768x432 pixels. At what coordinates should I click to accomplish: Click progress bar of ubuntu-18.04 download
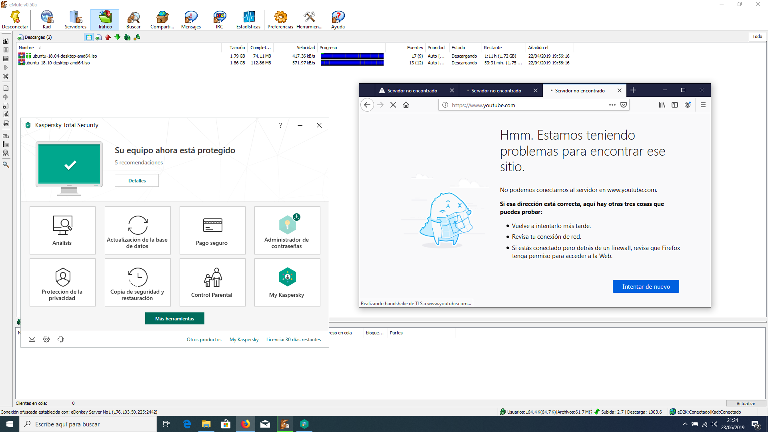[352, 56]
